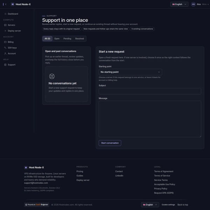
Task: Select the All (0) tab
Action: tap(47, 38)
